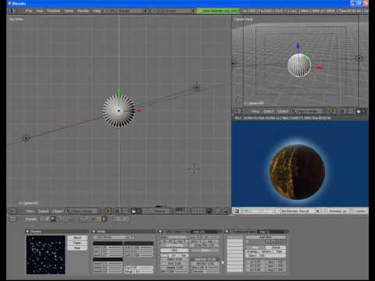This screenshot has width=375, height=281.
Task: Click the top view window type icon
Action: (12, 211)
